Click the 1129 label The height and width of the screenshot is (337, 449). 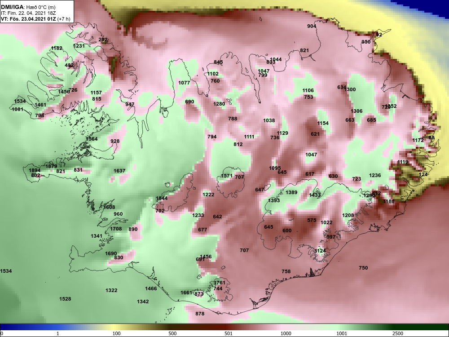pyautogui.click(x=282, y=133)
